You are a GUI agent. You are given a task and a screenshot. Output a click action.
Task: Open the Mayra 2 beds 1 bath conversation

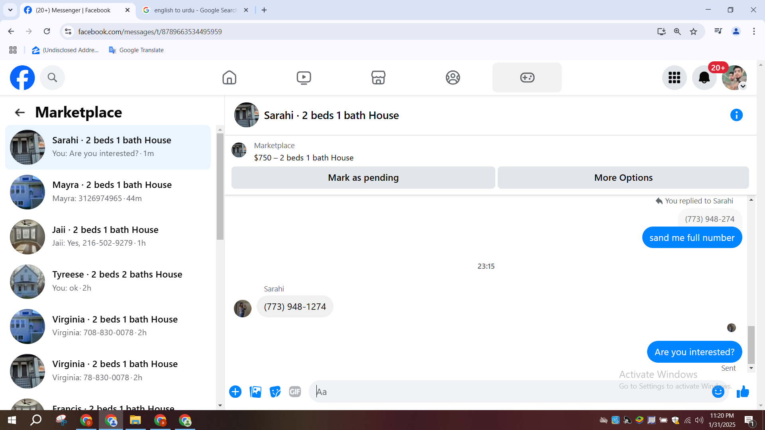pos(108,192)
